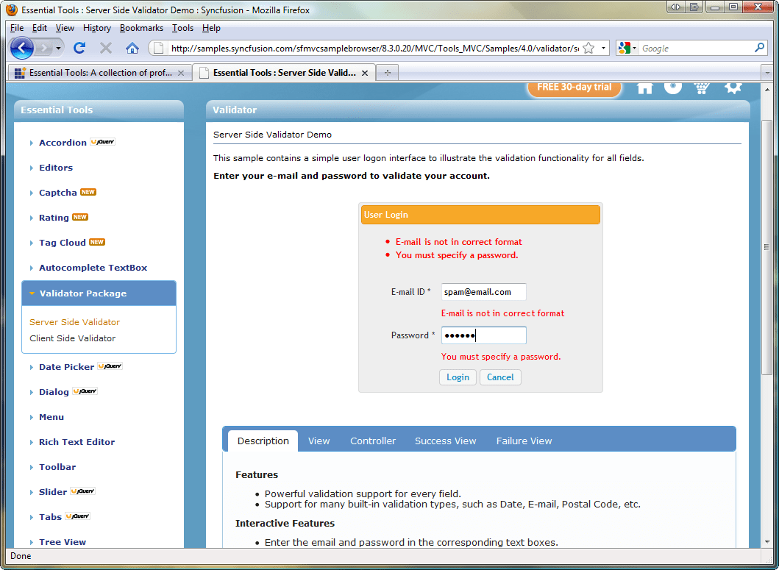This screenshot has width=779, height=570.
Task: Collapse the Validator Package section
Action: [32, 293]
